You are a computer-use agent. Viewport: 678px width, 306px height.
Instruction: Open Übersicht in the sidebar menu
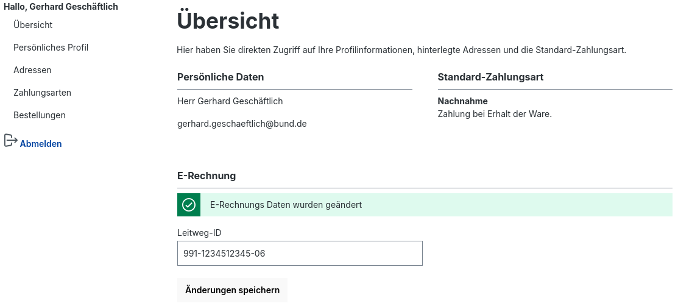33,25
